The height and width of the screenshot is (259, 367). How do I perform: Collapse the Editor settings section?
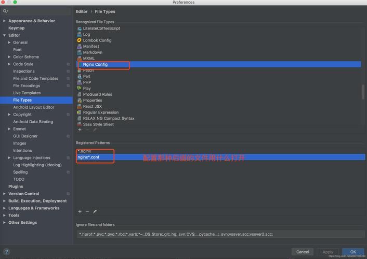[x=4, y=36]
